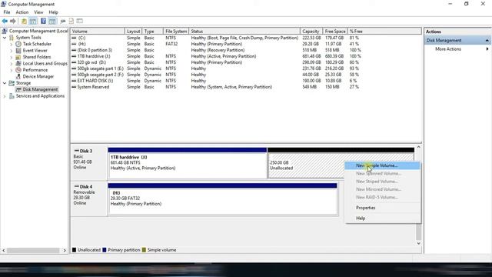This screenshot has width=492, height=277.
Task: Expand the Event Viewer node
Action: [12, 51]
